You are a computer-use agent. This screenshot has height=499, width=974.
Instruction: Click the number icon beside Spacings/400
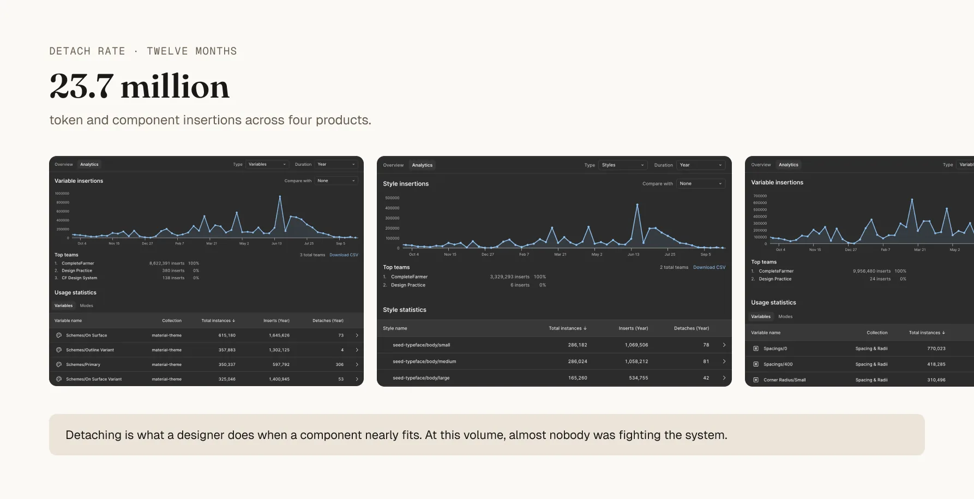tap(756, 364)
